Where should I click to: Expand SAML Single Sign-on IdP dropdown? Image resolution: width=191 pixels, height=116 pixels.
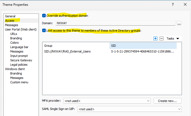pos(130,109)
